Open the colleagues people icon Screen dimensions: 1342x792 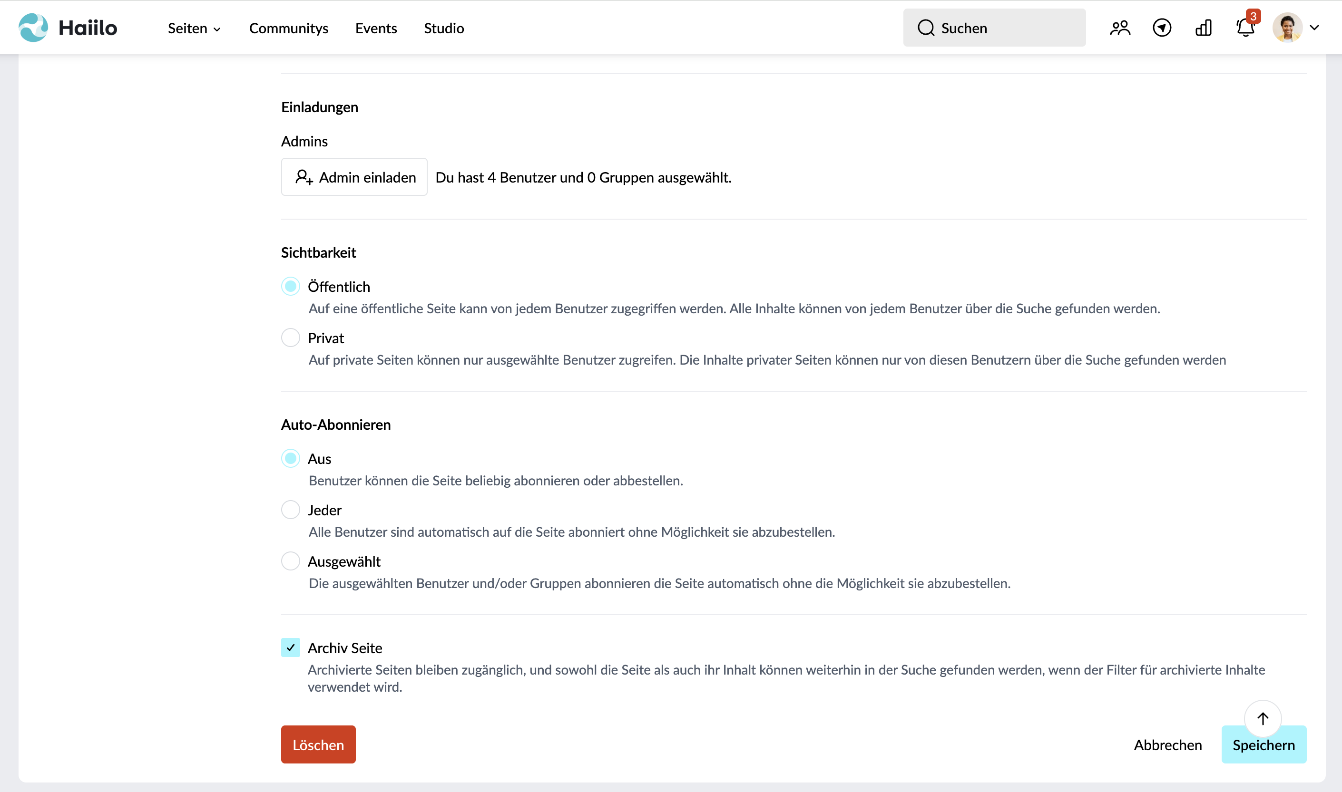tap(1120, 28)
